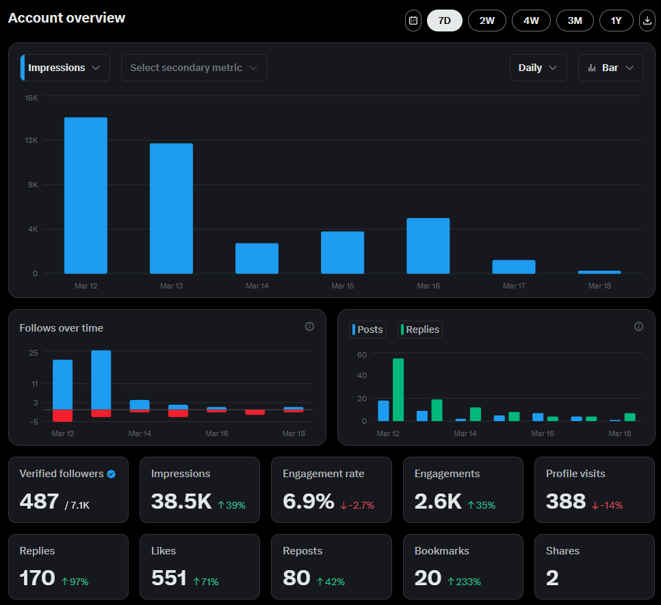
Task: Click the Mar 18 label under impressions chart
Action: coord(599,286)
